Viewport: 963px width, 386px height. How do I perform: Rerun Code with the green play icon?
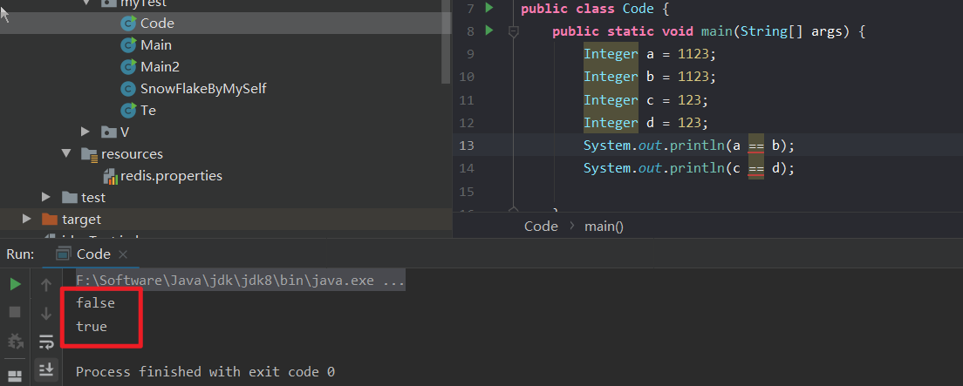(x=16, y=284)
